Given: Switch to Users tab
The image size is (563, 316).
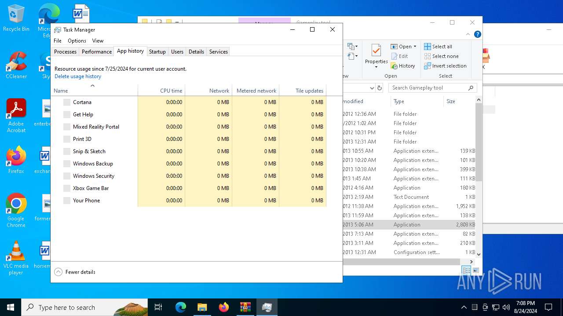Looking at the screenshot, I should [x=177, y=52].
